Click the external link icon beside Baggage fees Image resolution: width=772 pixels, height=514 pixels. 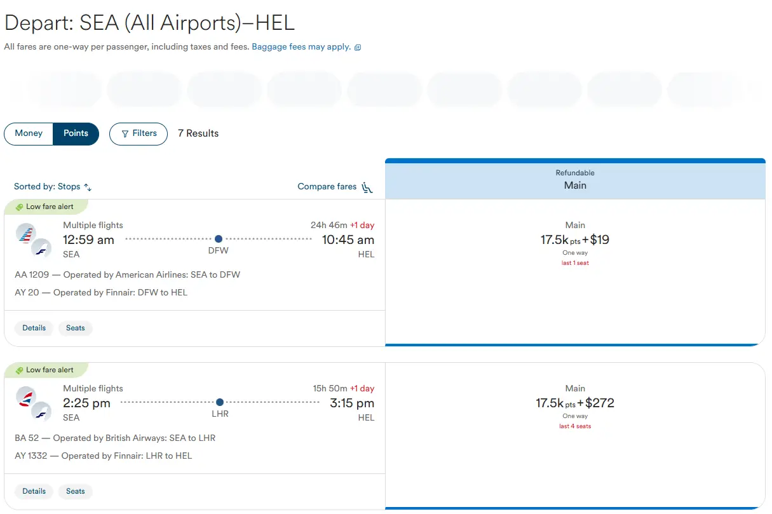[x=358, y=48]
